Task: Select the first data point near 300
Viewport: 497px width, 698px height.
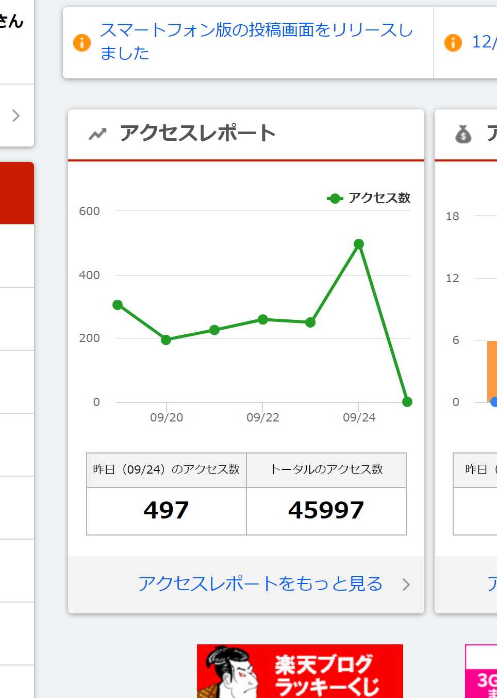Action: [x=118, y=305]
